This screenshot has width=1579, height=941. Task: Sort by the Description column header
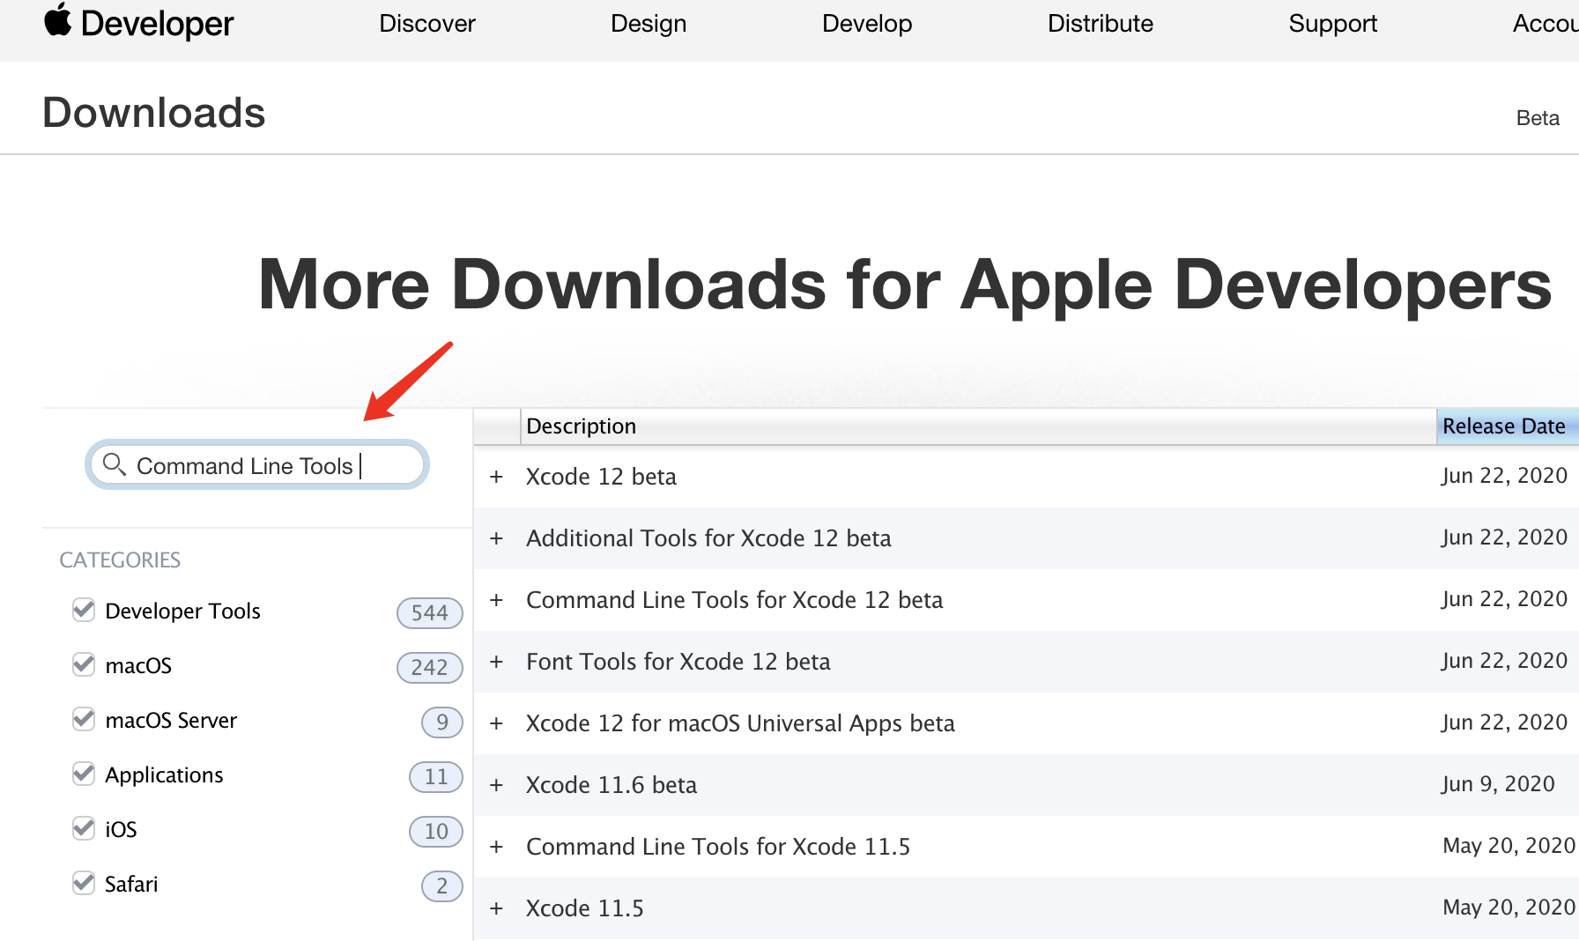click(x=978, y=426)
